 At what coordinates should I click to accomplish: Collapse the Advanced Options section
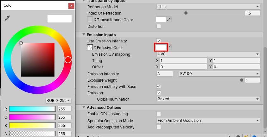[x=84, y=107]
